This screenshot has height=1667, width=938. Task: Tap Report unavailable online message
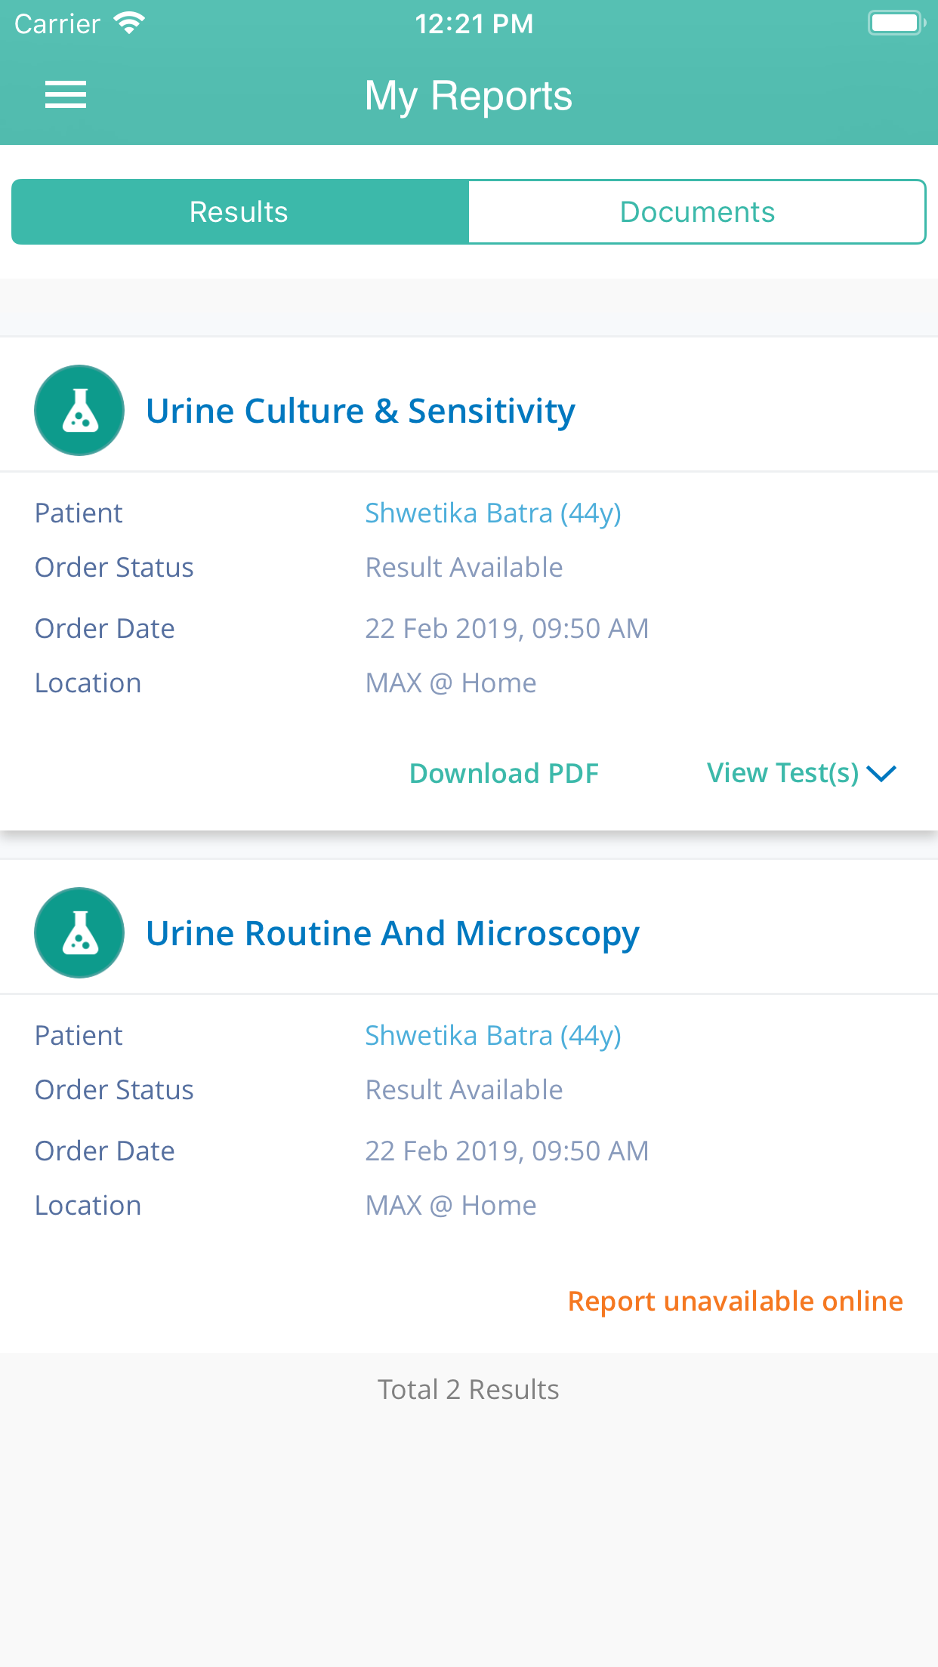click(x=735, y=1300)
